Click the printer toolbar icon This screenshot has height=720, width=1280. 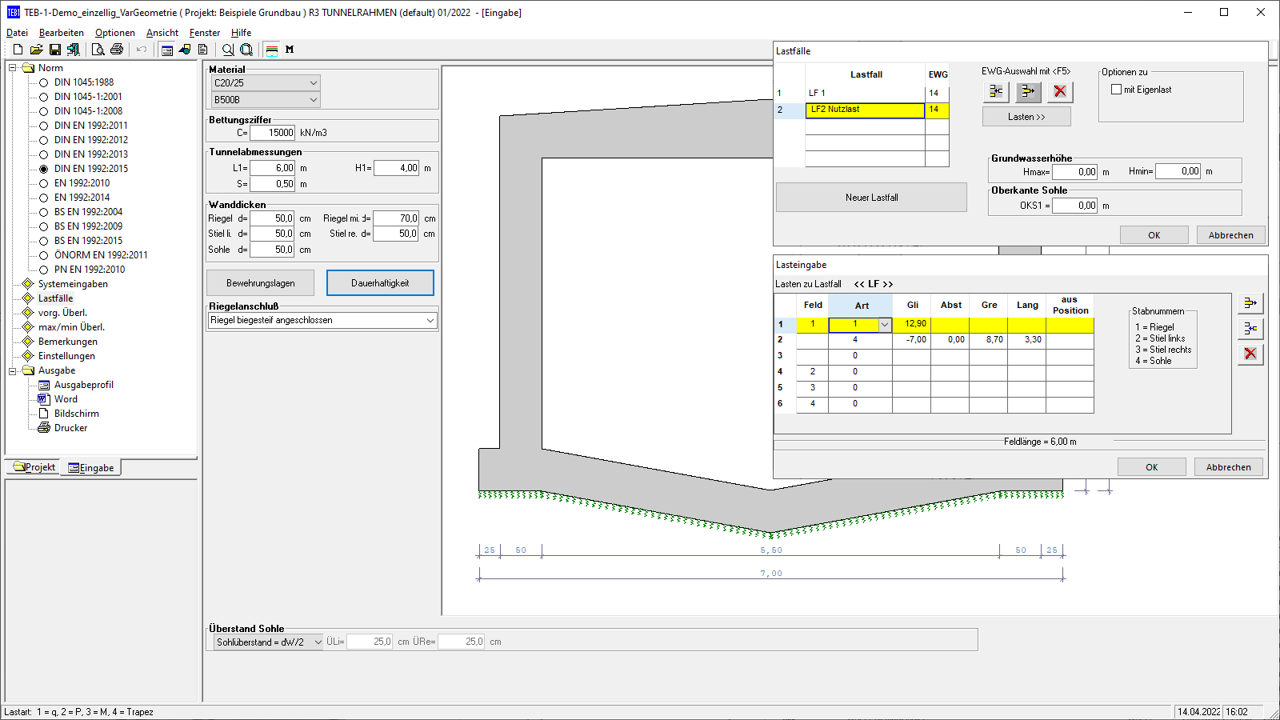coord(117,50)
